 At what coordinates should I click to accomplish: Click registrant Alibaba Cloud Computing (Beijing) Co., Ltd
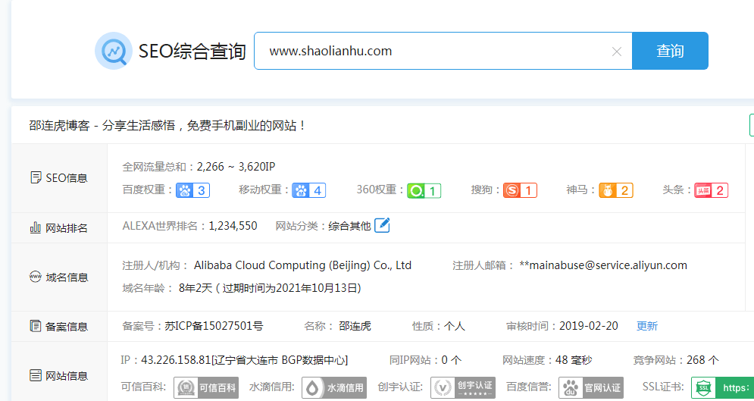pos(302,265)
